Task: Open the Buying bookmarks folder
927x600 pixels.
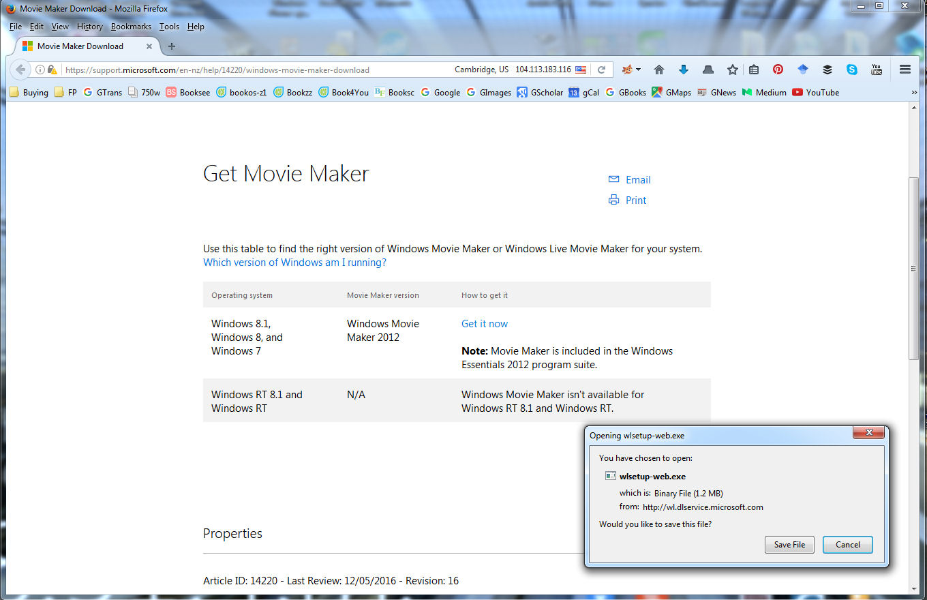Action: [x=29, y=93]
